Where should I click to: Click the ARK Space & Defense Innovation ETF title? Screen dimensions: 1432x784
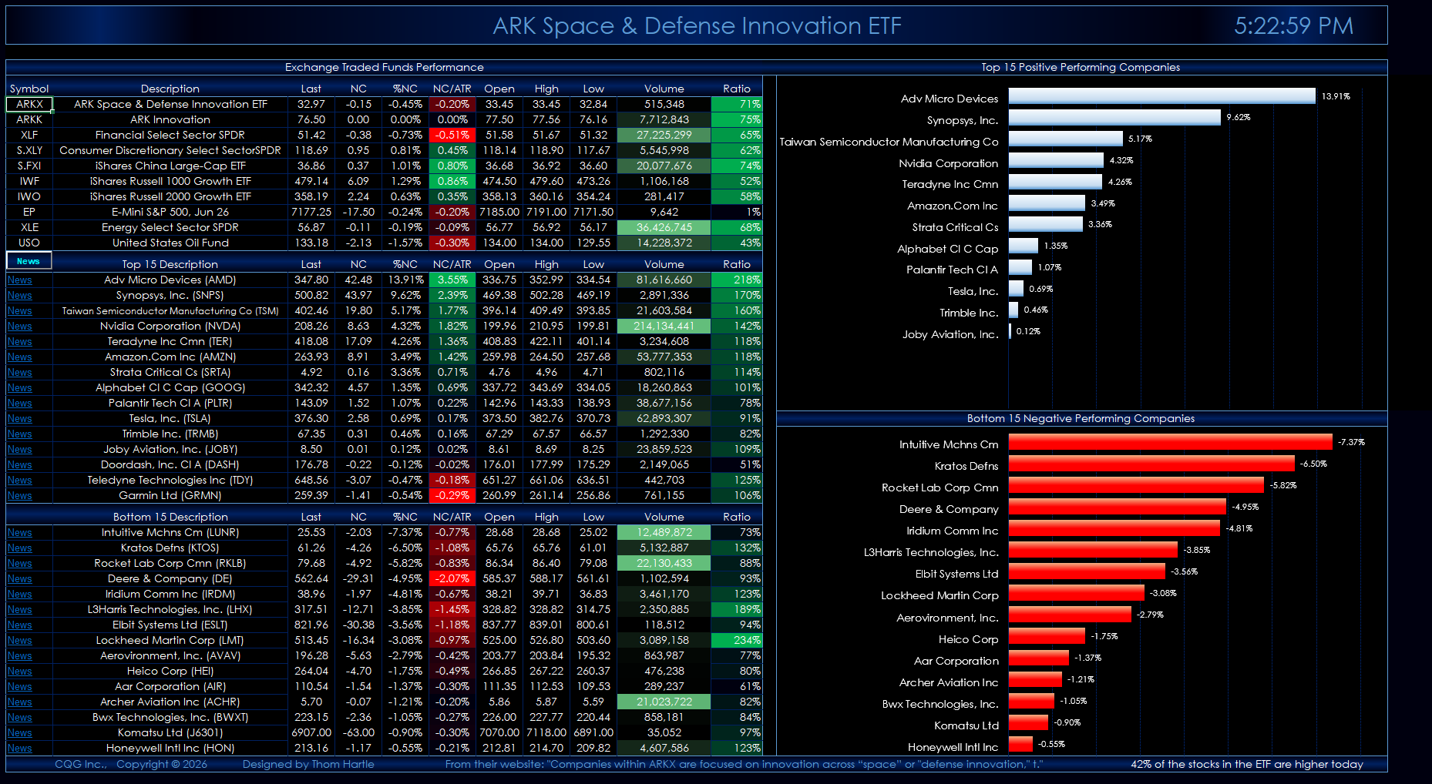click(x=697, y=26)
